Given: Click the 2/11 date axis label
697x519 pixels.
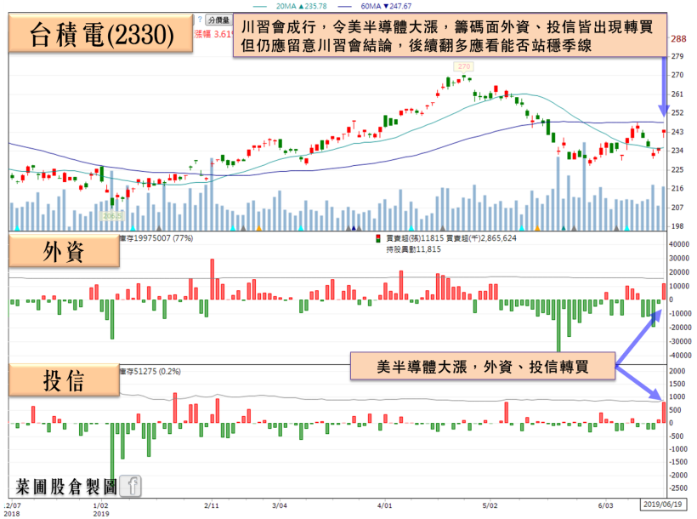Looking at the screenshot, I should (212, 505).
